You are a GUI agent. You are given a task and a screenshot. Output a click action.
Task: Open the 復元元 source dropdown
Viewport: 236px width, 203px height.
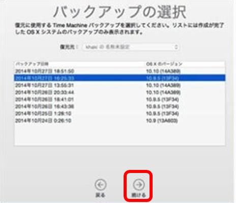point(131,47)
